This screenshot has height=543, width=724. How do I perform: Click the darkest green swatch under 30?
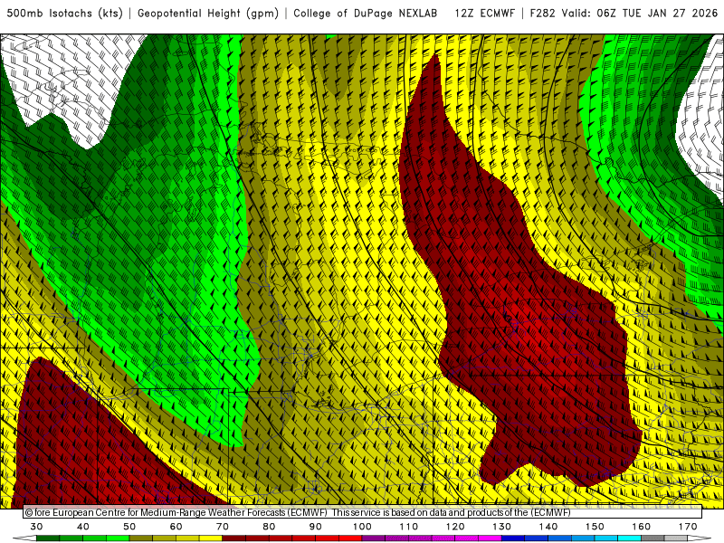coord(48,538)
